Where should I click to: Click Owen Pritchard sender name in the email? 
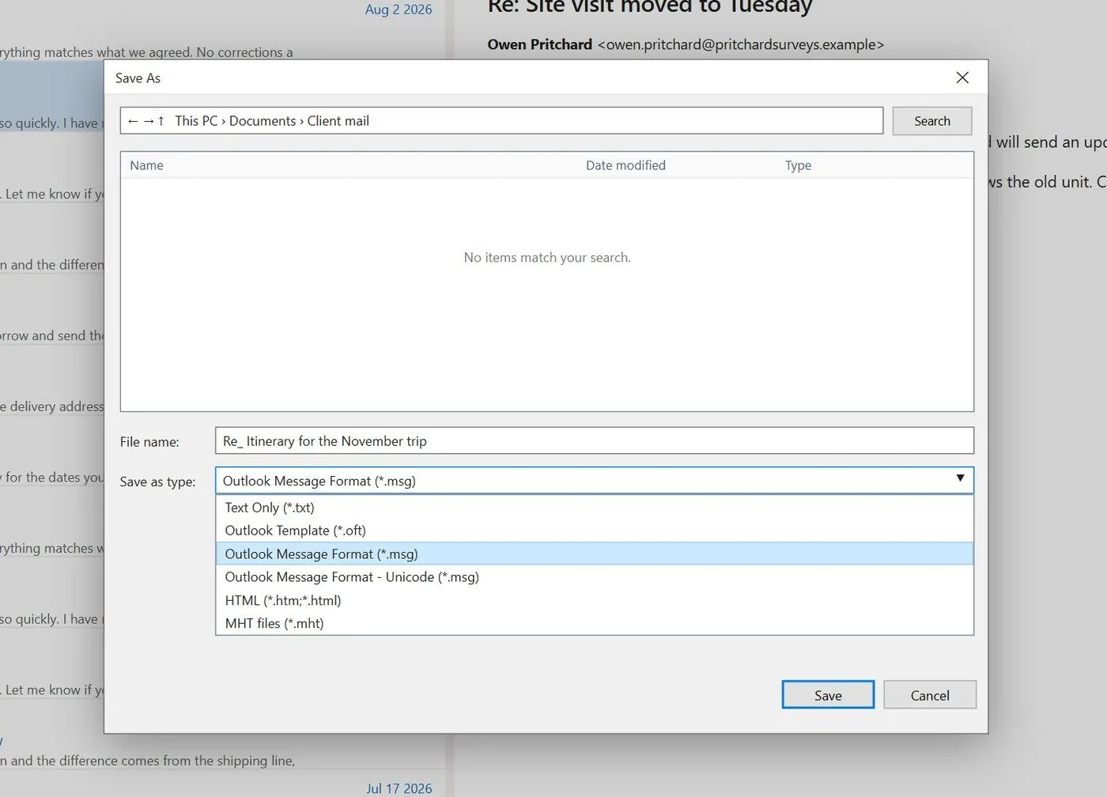pos(540,44)
